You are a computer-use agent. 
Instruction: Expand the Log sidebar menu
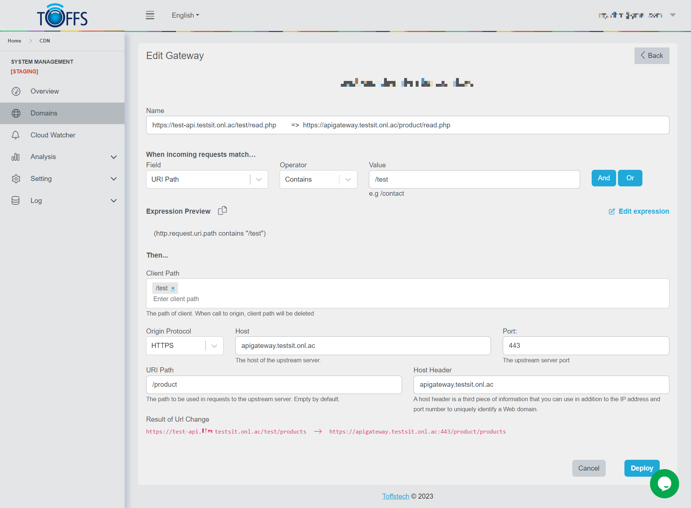[113, 201]
